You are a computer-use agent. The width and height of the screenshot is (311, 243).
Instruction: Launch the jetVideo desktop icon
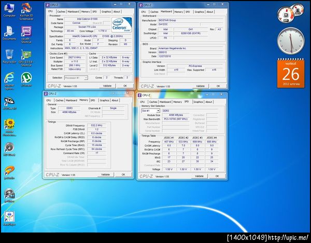click(x=9, y=196)
